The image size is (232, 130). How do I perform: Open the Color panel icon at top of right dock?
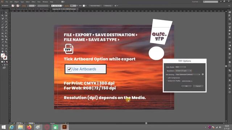coord(229,12)
